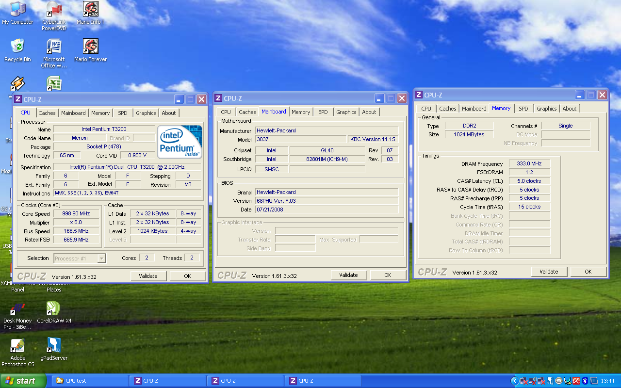Click BIOS Date 07/21/2008

tap(327, 210)
